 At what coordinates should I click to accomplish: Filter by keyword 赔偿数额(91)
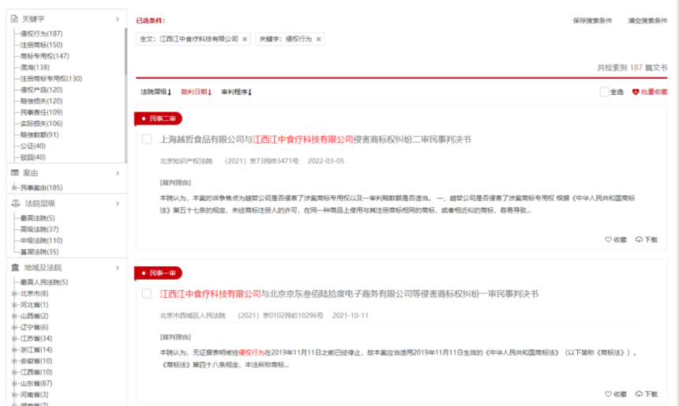(39, 135)
